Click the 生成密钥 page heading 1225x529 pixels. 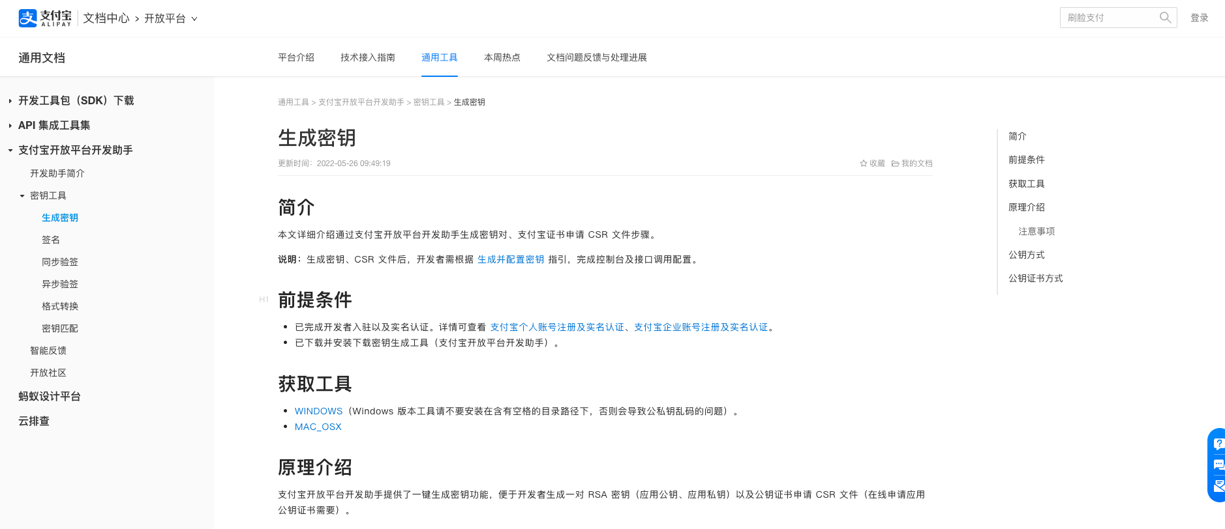317,137
